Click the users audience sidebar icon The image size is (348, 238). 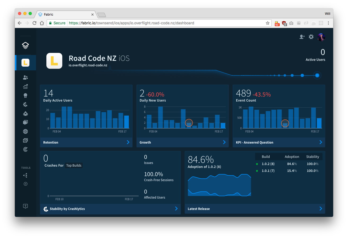(x=25, y=77)
